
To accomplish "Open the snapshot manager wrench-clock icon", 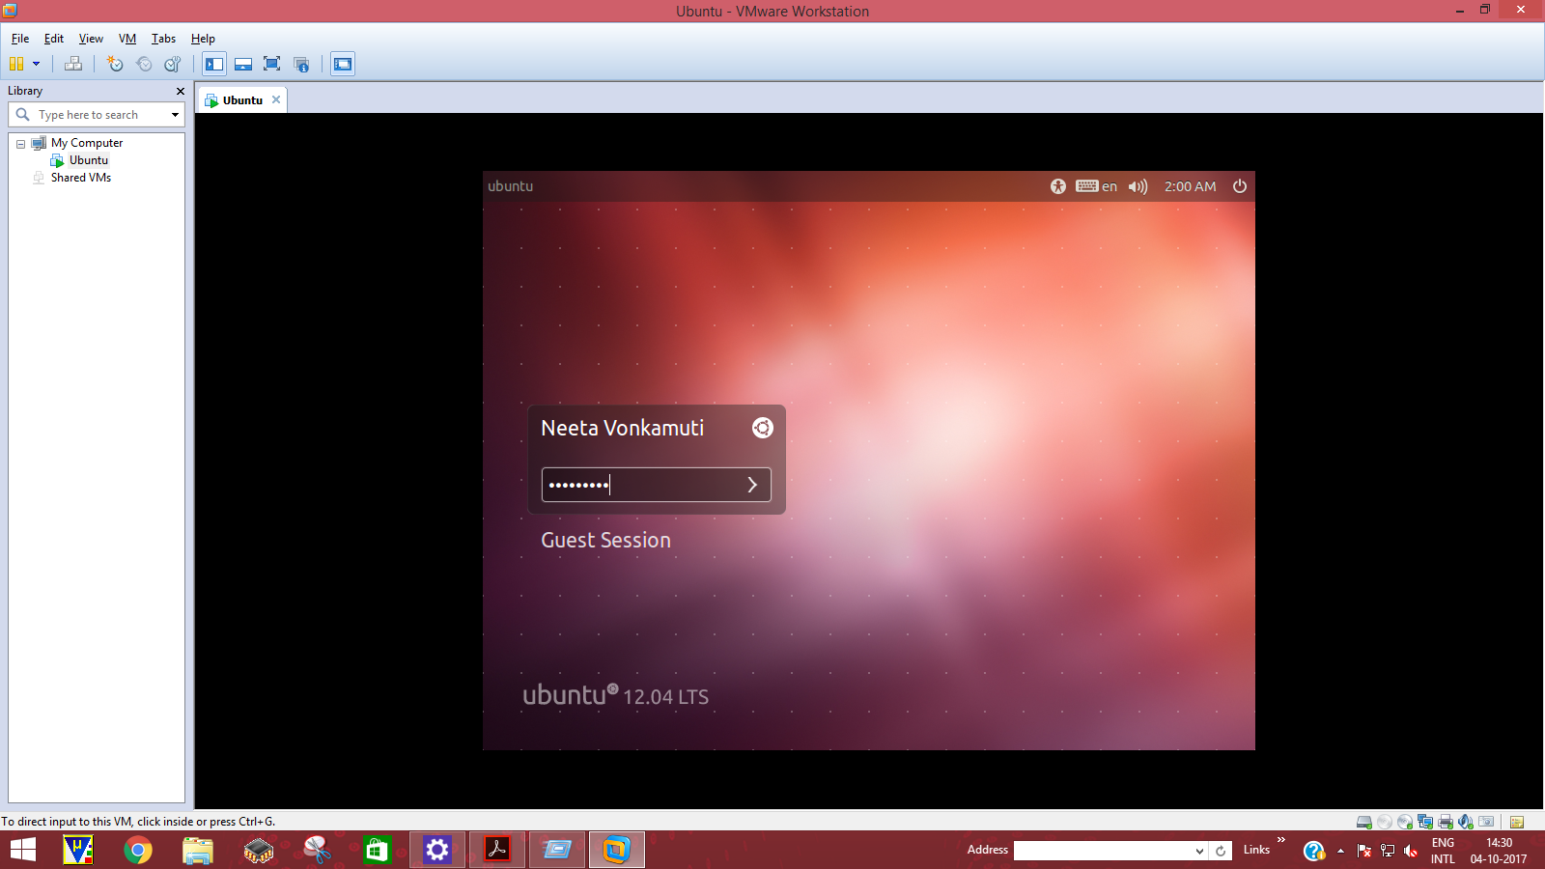I will (x=173, y=64).
